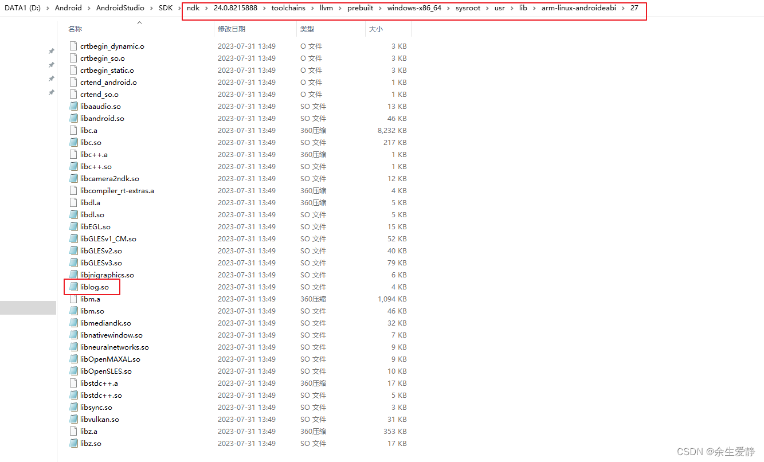This screenshot has height=462, width=764.
Task: Select the libOpenSLES.so file icon
Action: pos(73,371)
